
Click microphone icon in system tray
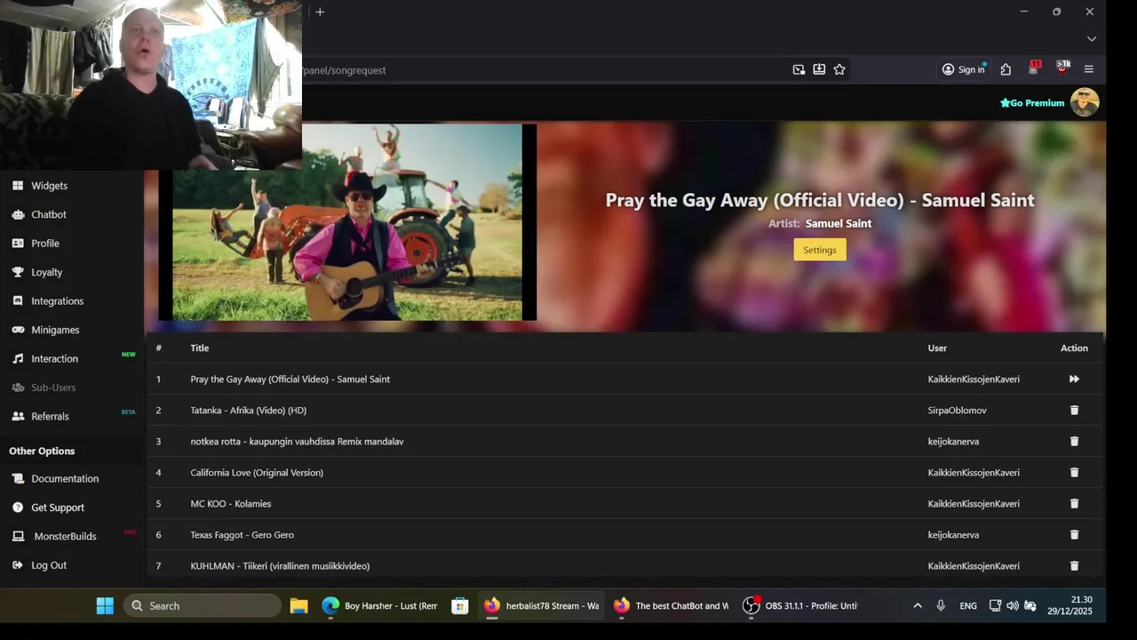(x=941, y=605)
